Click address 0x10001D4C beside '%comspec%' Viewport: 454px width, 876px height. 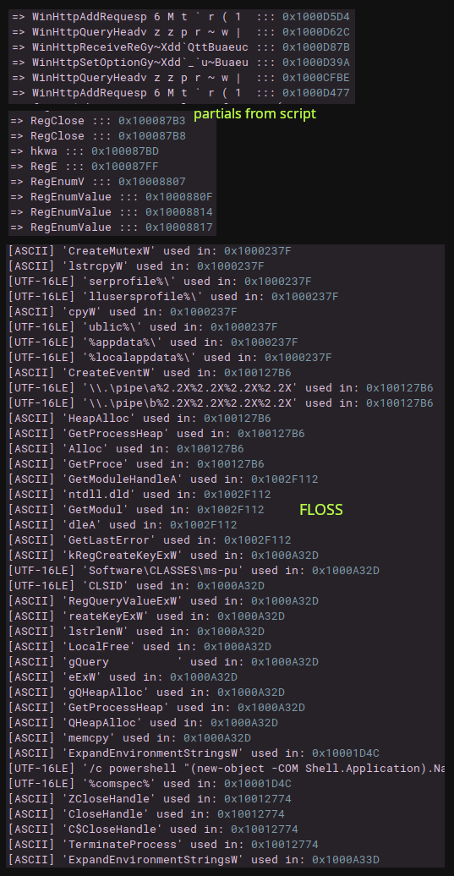click(x=257, y=783)
